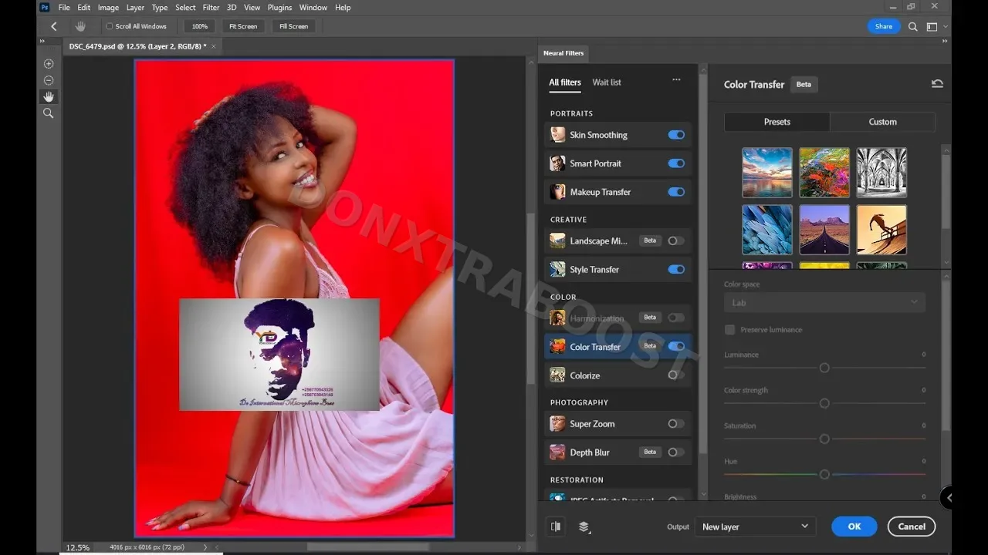Viewport: 988px width, 555px height.
Task: Open the search icon next to Share
Action: point(913,26)
